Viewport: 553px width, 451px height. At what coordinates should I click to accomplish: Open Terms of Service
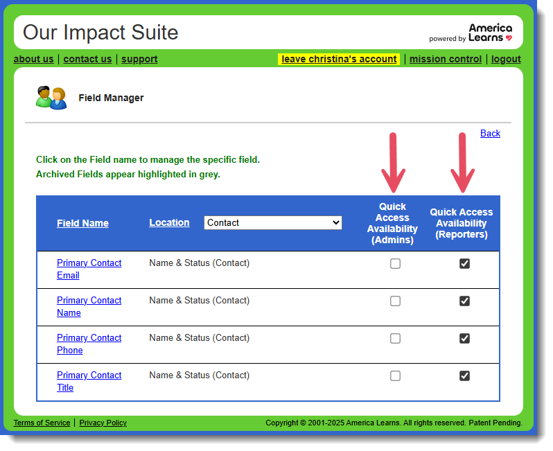[42, 423]
